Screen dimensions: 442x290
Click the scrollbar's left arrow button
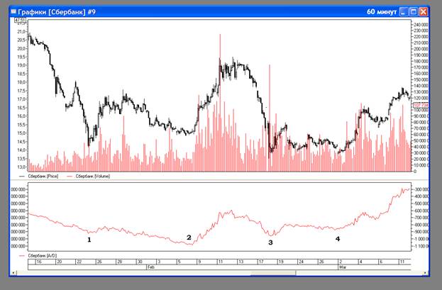pyautogui.click(x=13, y=273)
